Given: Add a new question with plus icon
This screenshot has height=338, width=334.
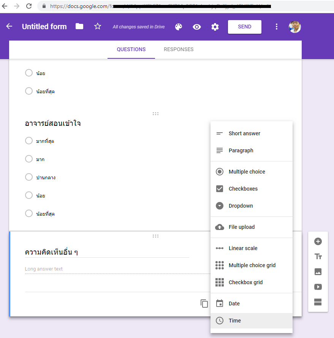Looking at the screenshot, I should [x=318, y=241].
